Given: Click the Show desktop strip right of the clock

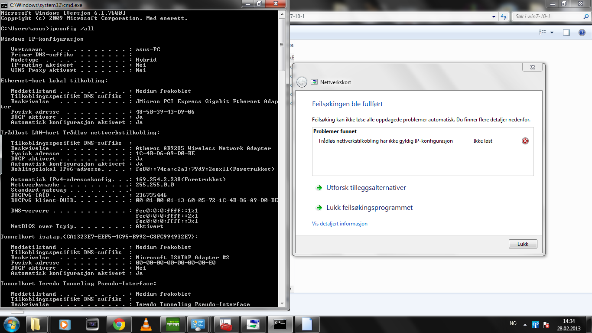Looking at the screenshot, I should [589, 324].
